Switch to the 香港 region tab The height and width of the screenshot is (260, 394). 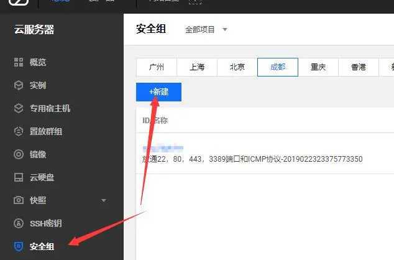(x=359, y=67)
